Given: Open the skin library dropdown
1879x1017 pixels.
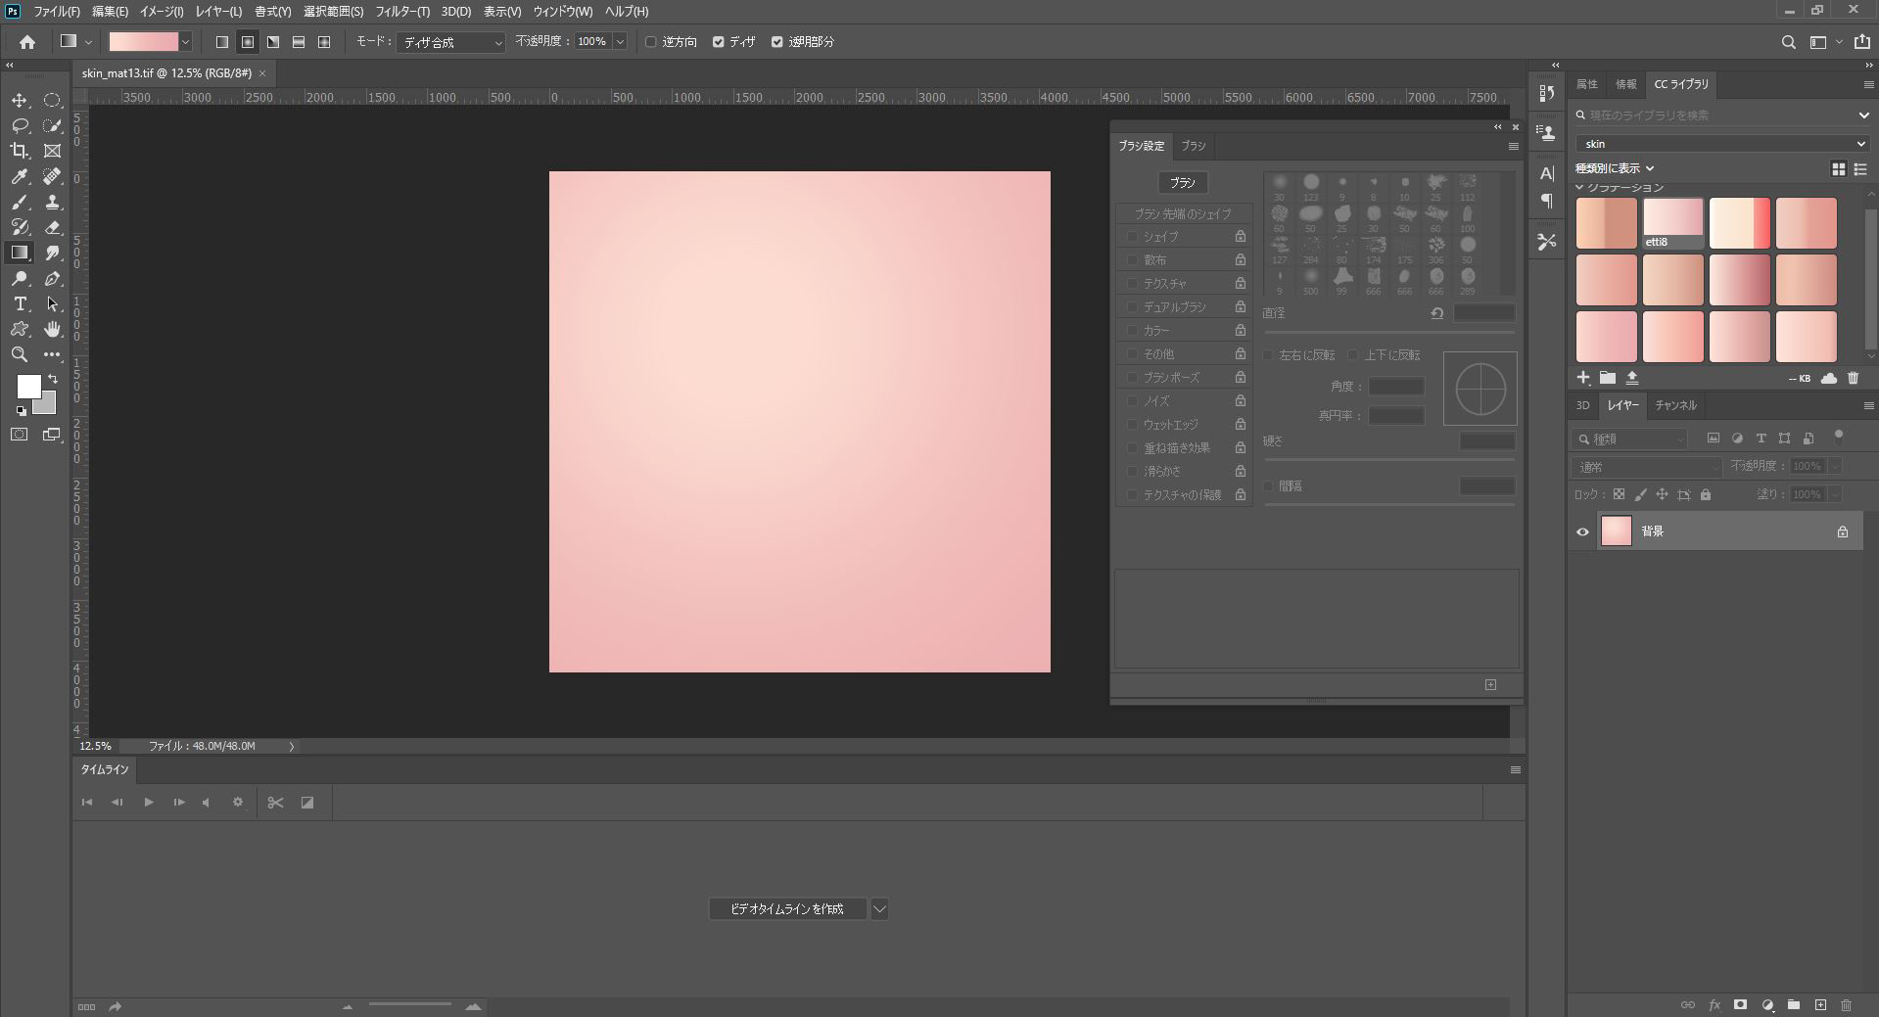Looking at the screenshot, I should [x=1722, y=143].
